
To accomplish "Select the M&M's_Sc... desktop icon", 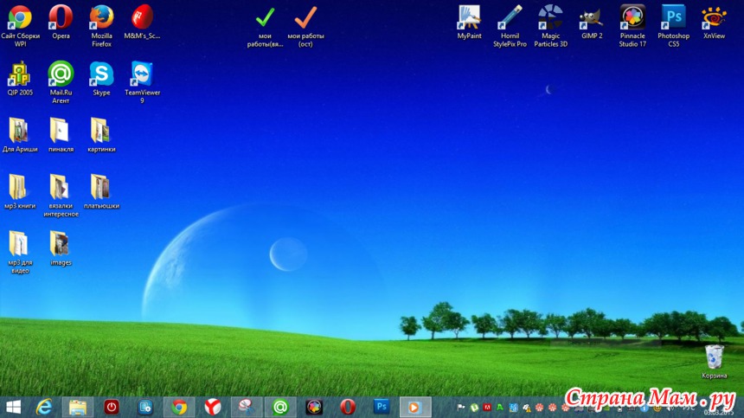I will 143,22.
